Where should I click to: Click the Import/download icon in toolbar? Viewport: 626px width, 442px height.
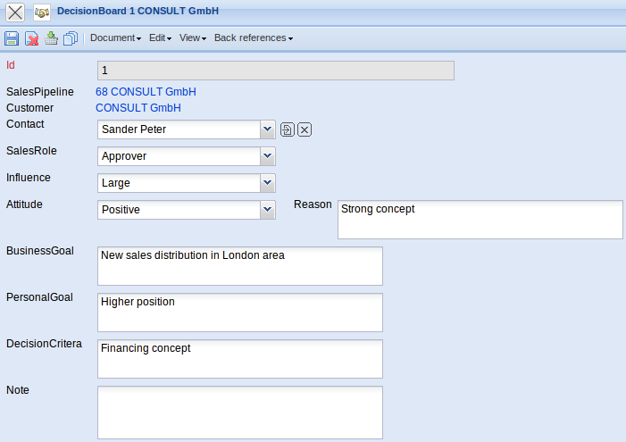pyautogui.click(x=51, y=38)
